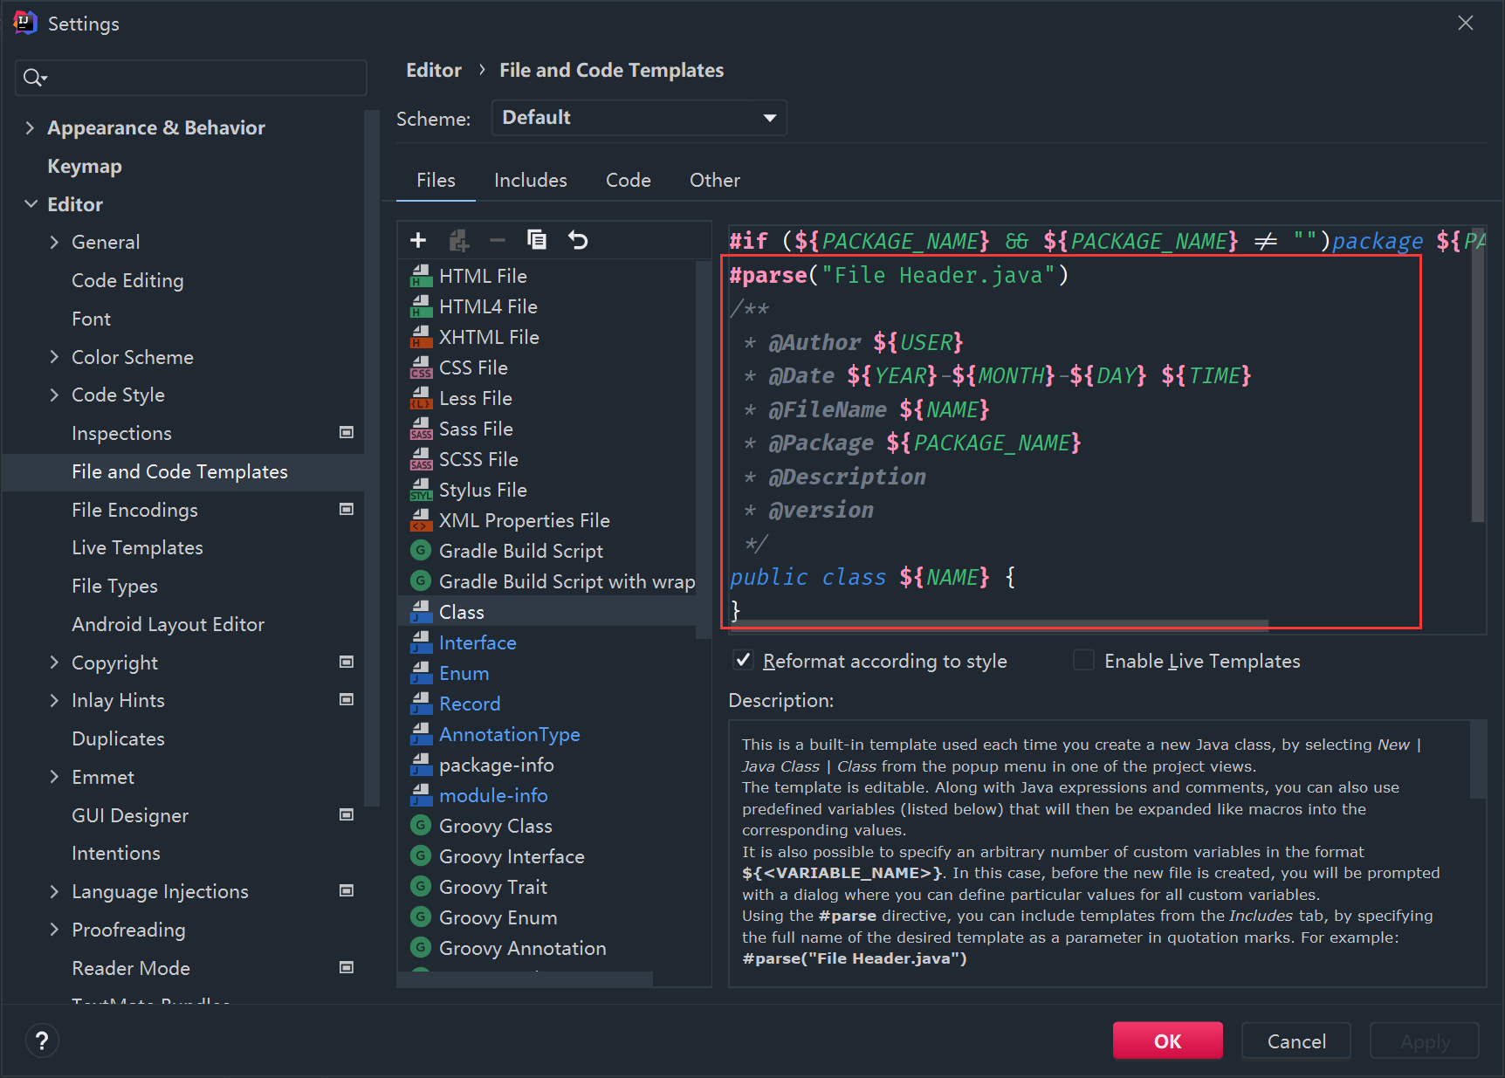This screenshot has width=1505, height=1078.
Task: Click the search magnifier icon in Settings
Action: [34, 78]
